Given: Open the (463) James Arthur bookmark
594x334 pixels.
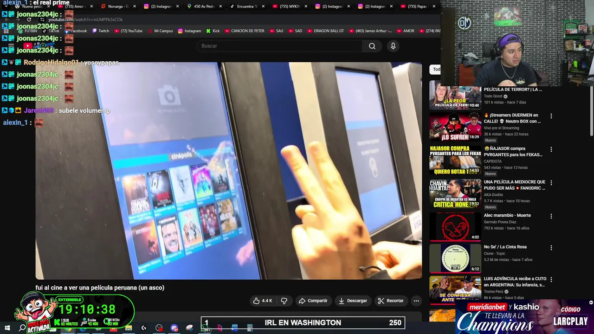Looking at the screenshot, I should click(x=370, y=31).
